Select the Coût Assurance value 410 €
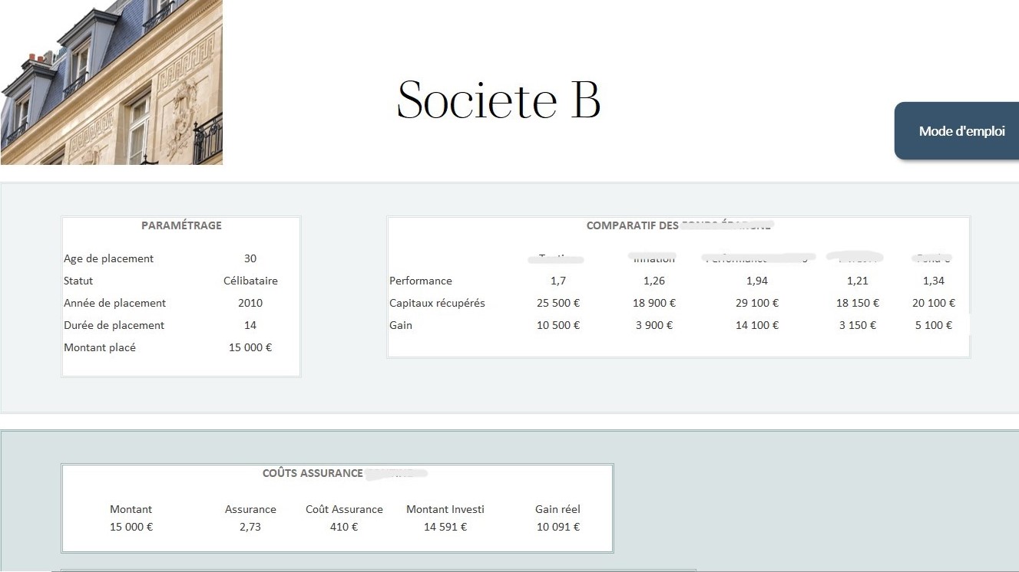 (344, 527)
